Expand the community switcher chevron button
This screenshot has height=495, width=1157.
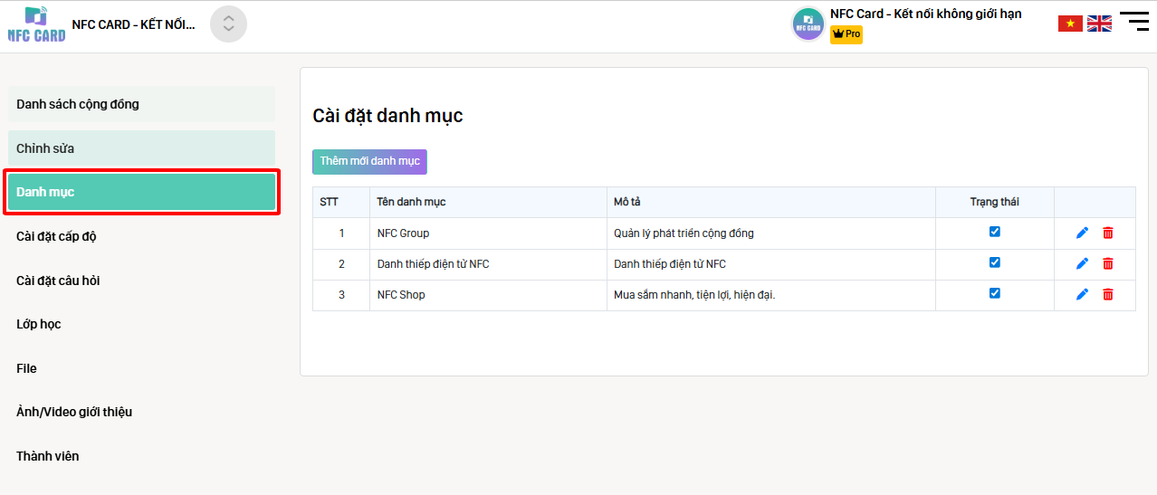228,24
